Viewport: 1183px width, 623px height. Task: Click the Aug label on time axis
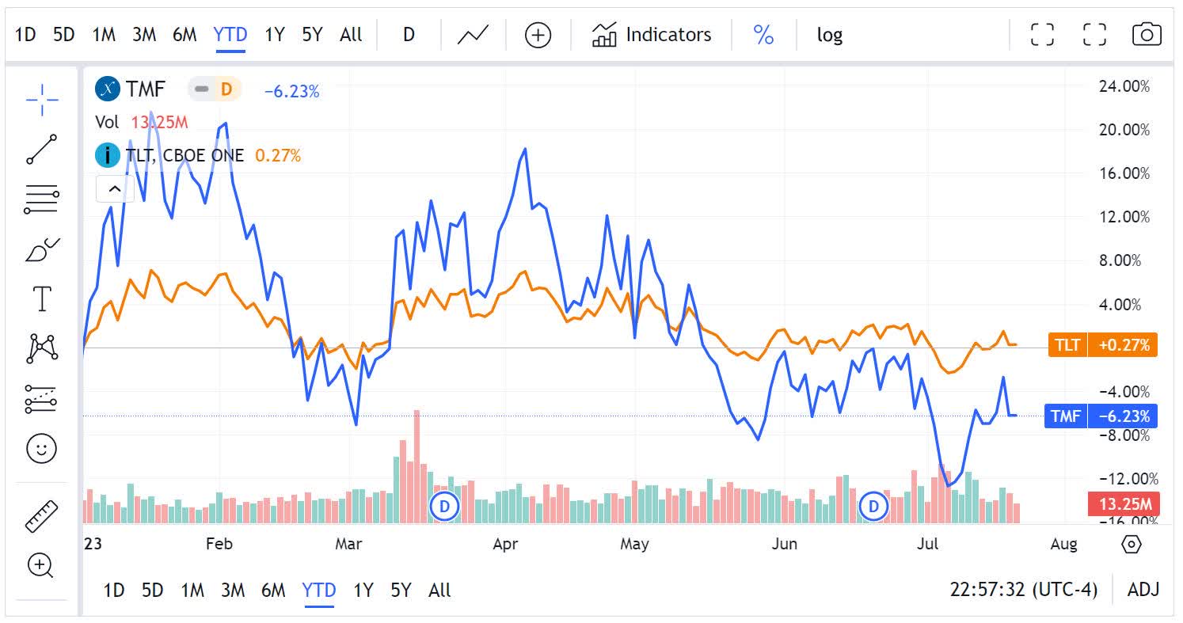pos(1063,544)
